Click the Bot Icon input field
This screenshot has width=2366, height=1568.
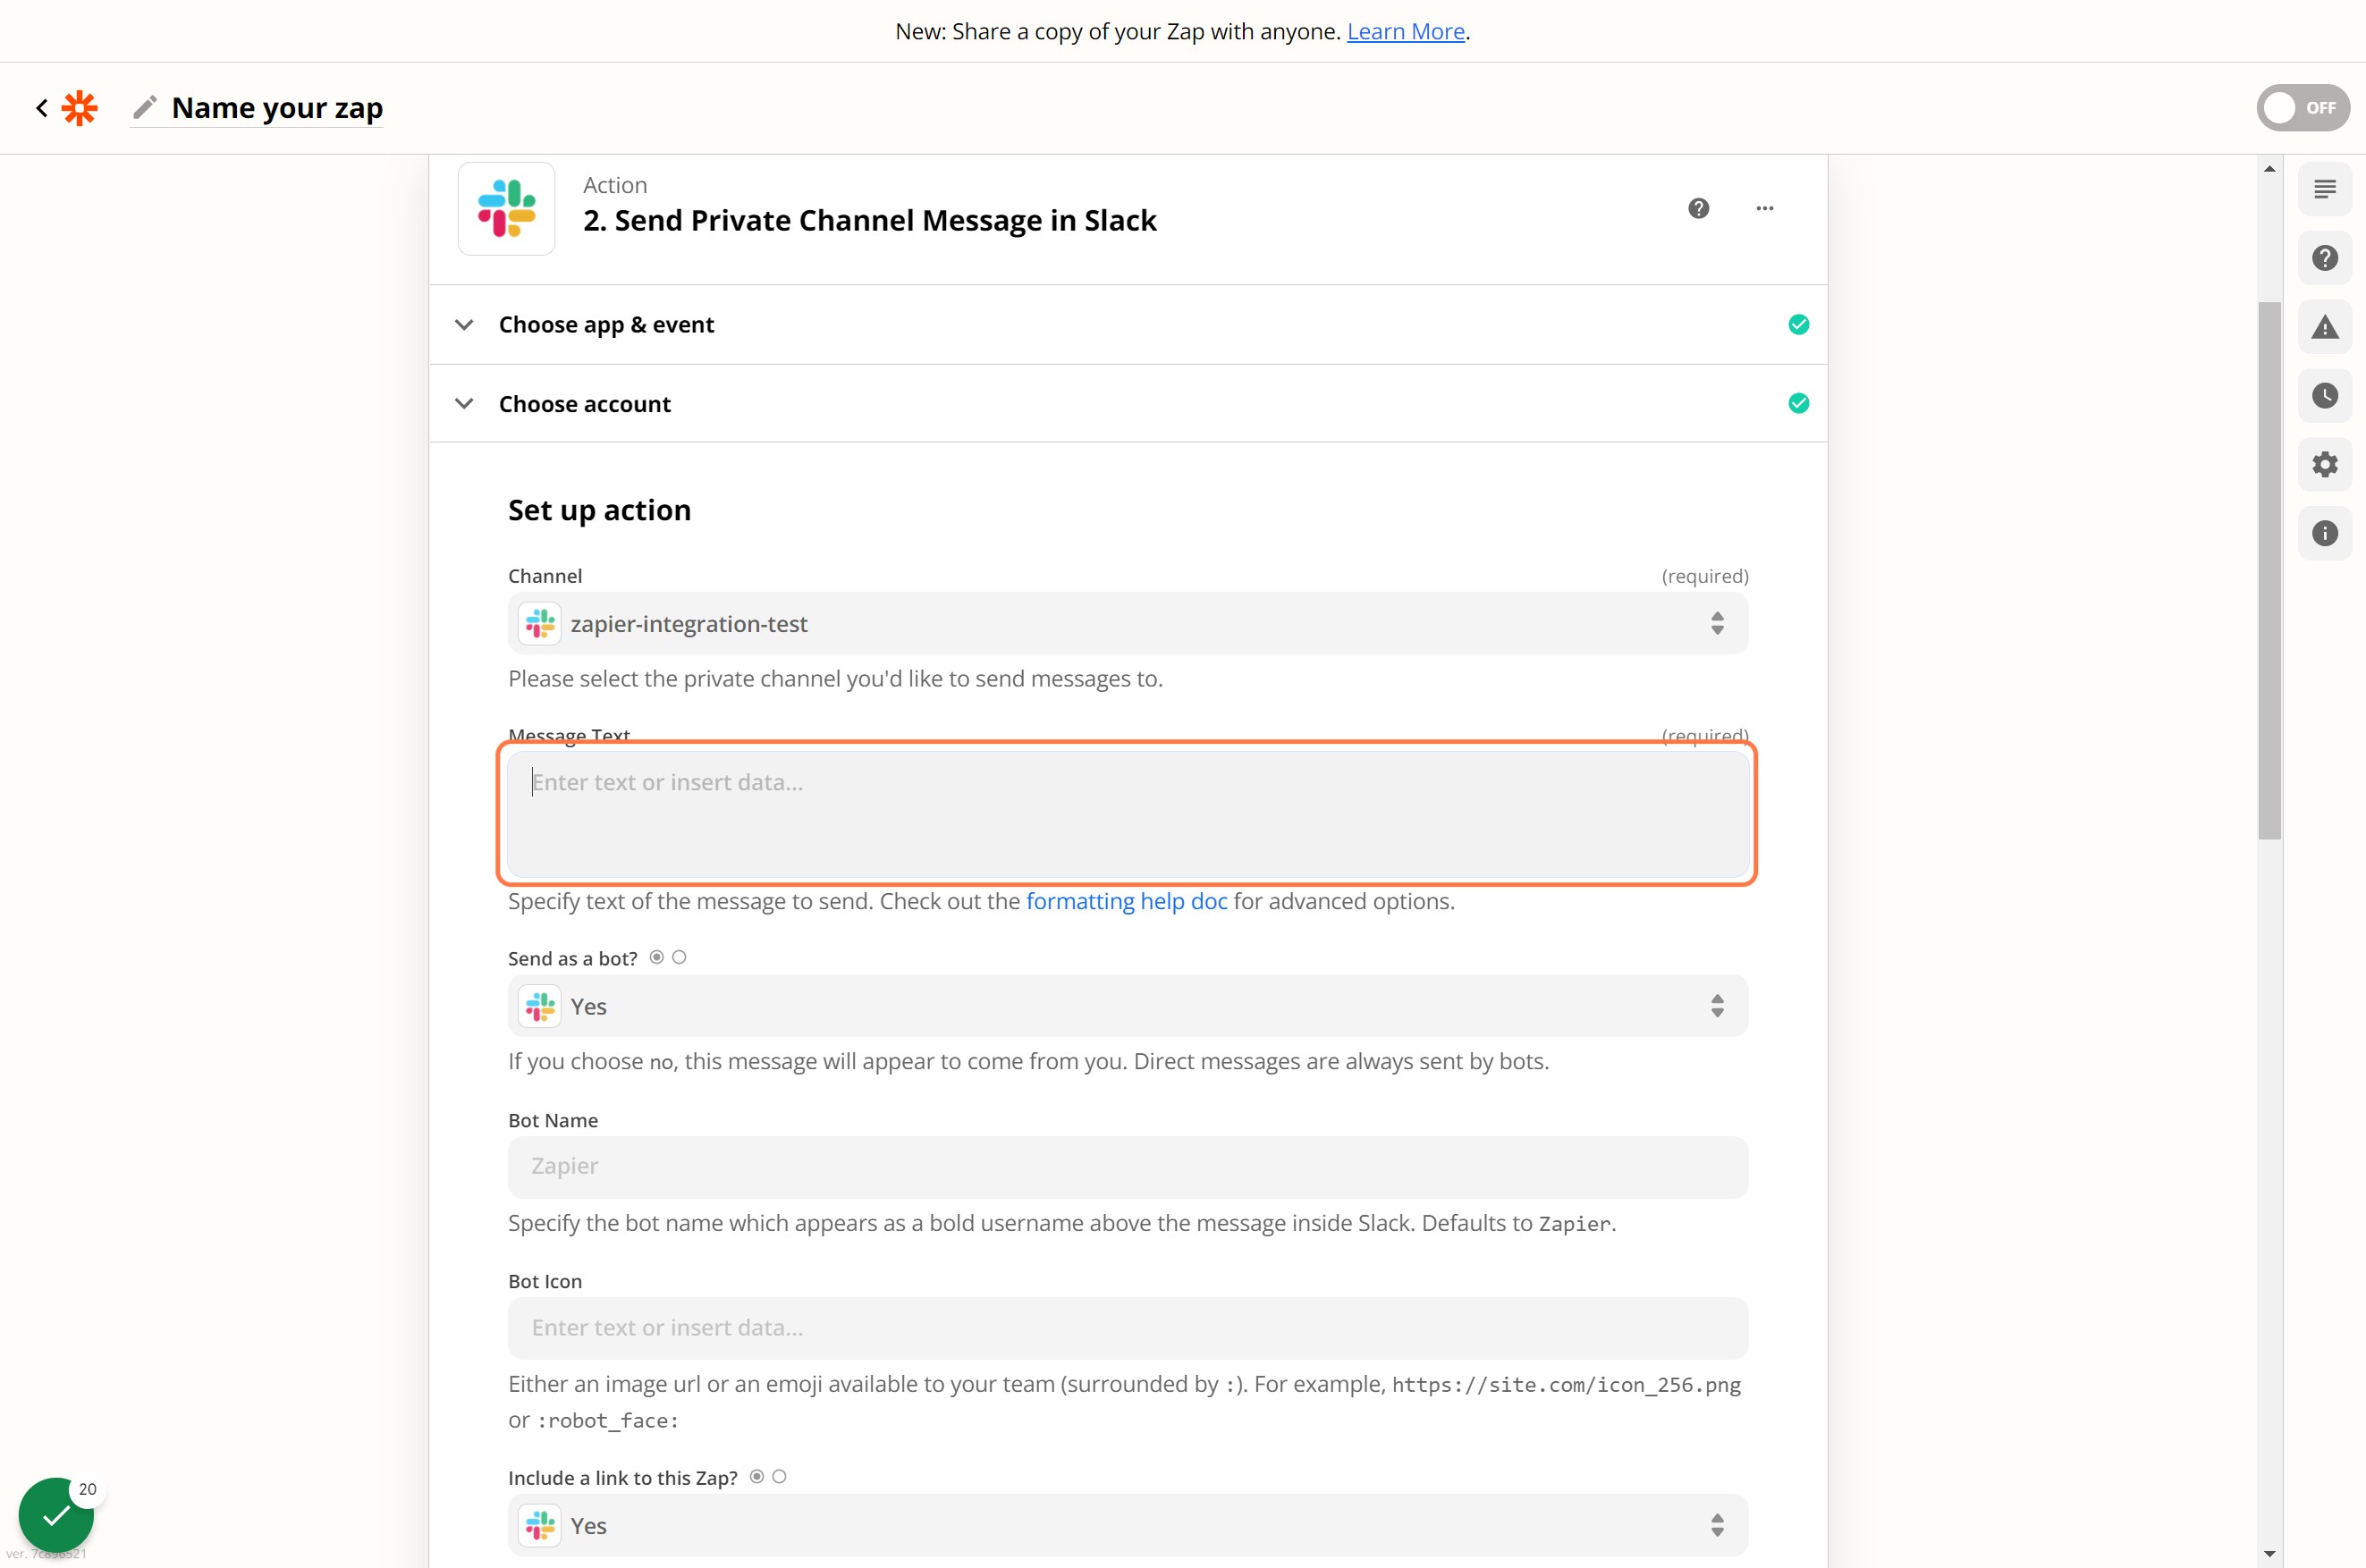pos(1128,1327)
